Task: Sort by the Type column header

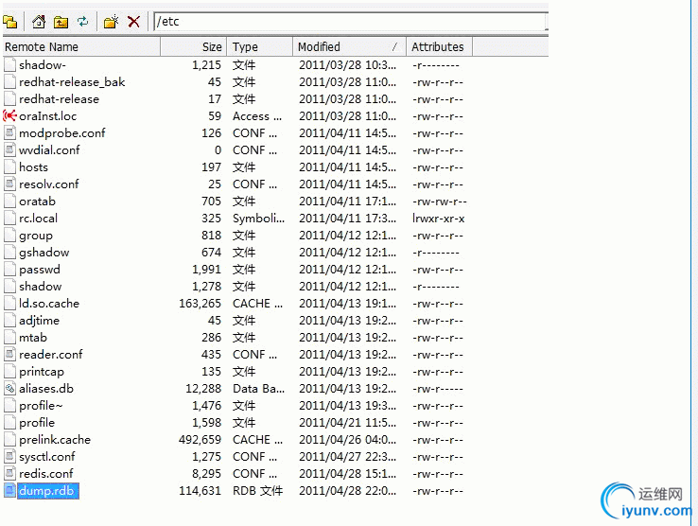Action: point(260,46)
